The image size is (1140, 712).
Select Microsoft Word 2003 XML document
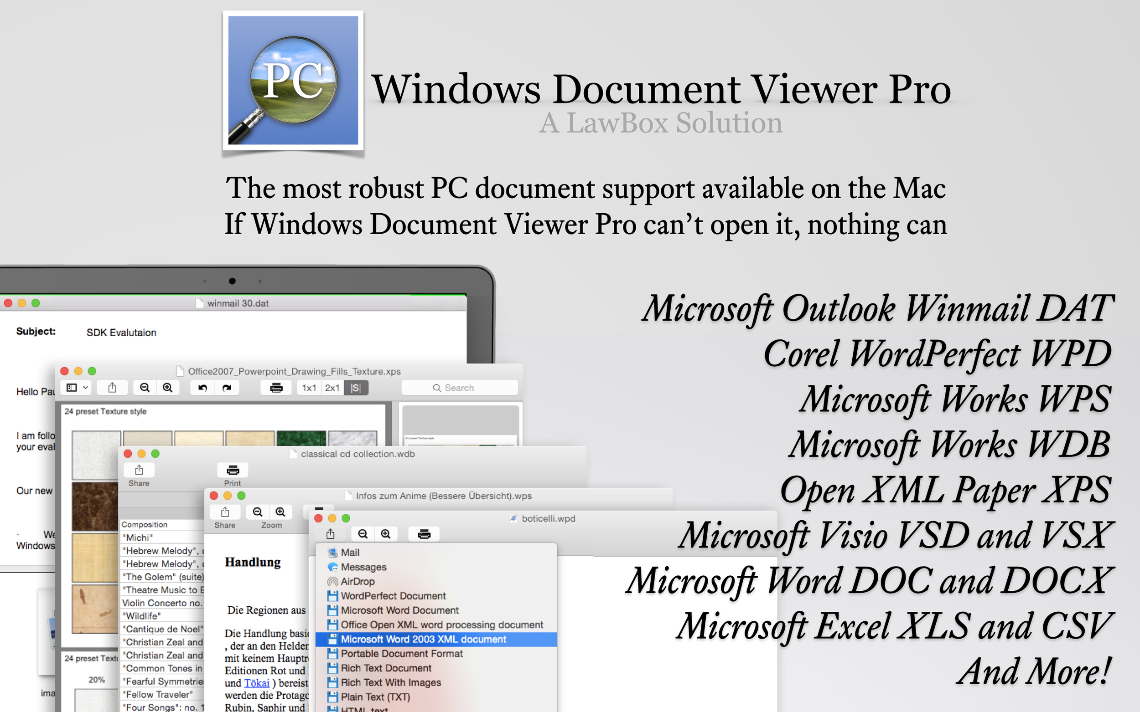coord(436,639)
